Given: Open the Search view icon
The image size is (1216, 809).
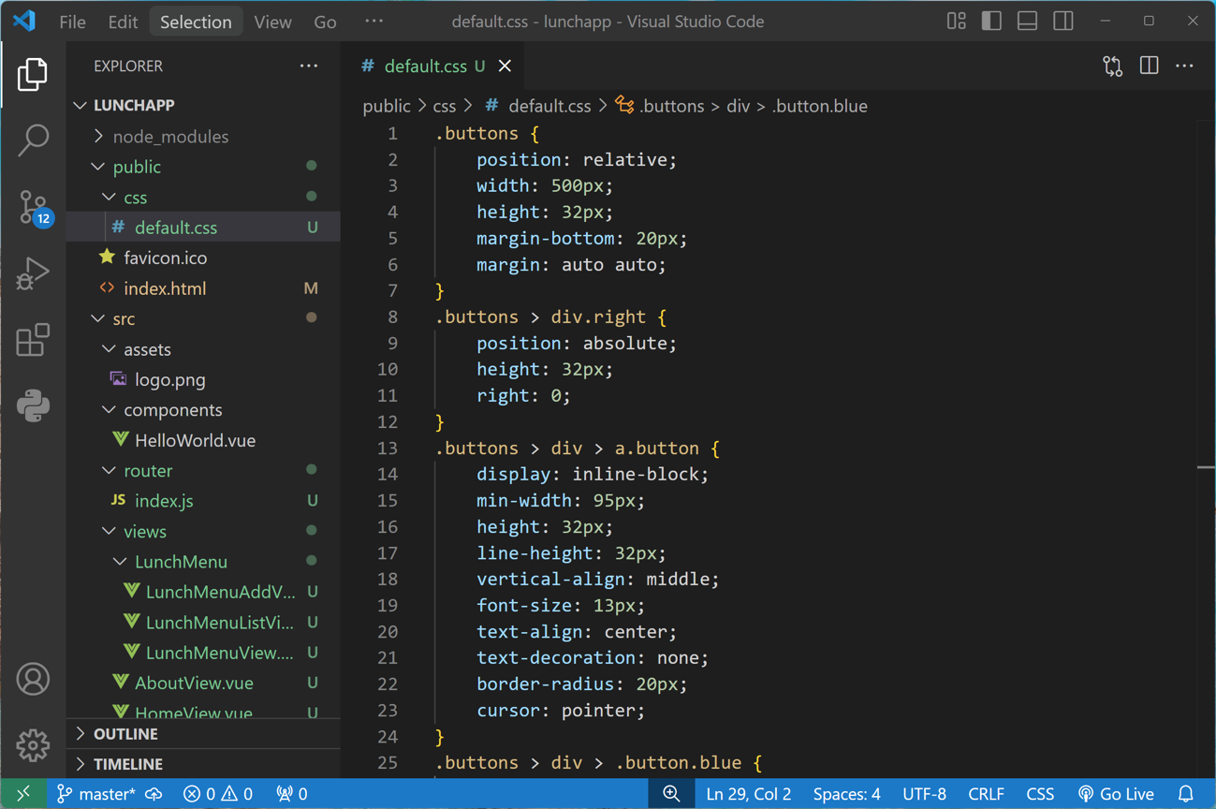Looking at the screenshot, I should point(33,140).
